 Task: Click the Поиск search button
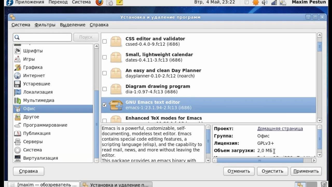86,37
